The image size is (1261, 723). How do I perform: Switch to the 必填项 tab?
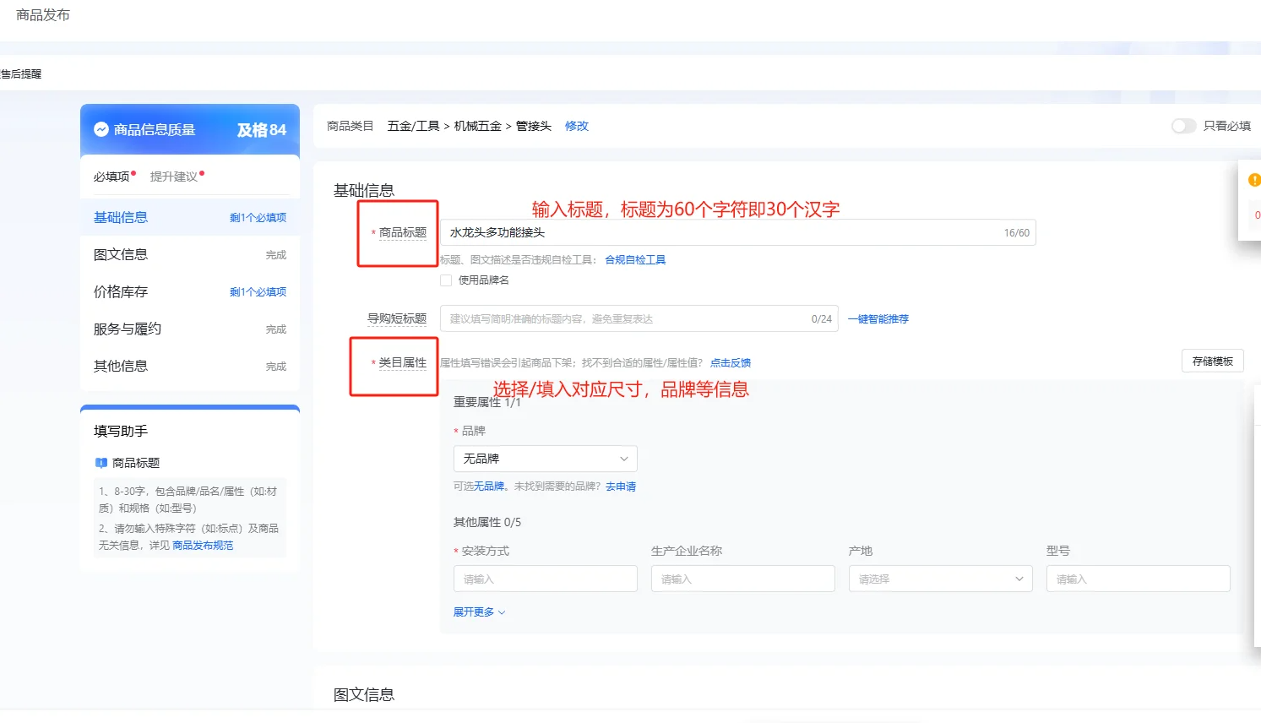coord(111,177)
